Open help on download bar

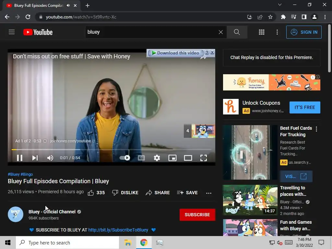tap(207, 53)
